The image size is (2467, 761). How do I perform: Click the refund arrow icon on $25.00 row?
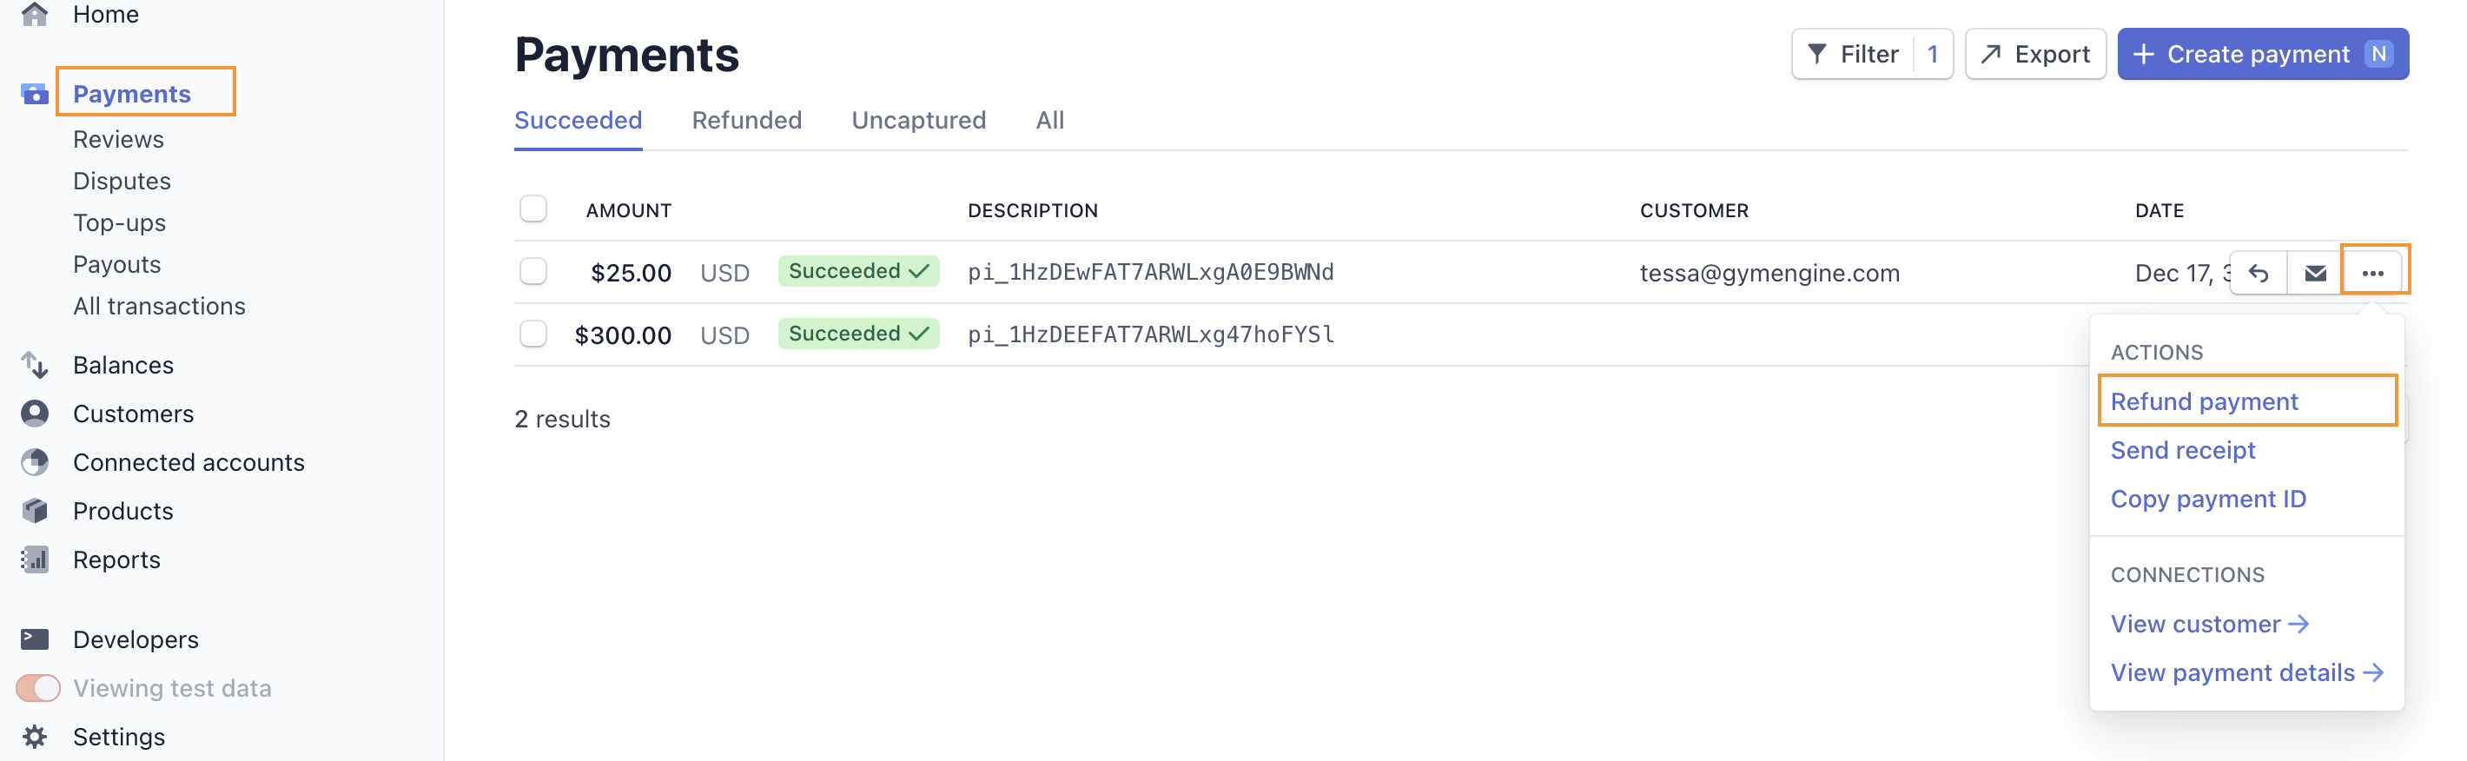point(2259,274)
